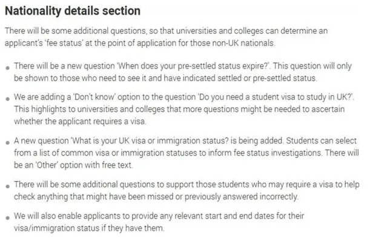Click the bullet beside 'We are adding'
This screenshot has width=370, height=238.
(8, 99)
